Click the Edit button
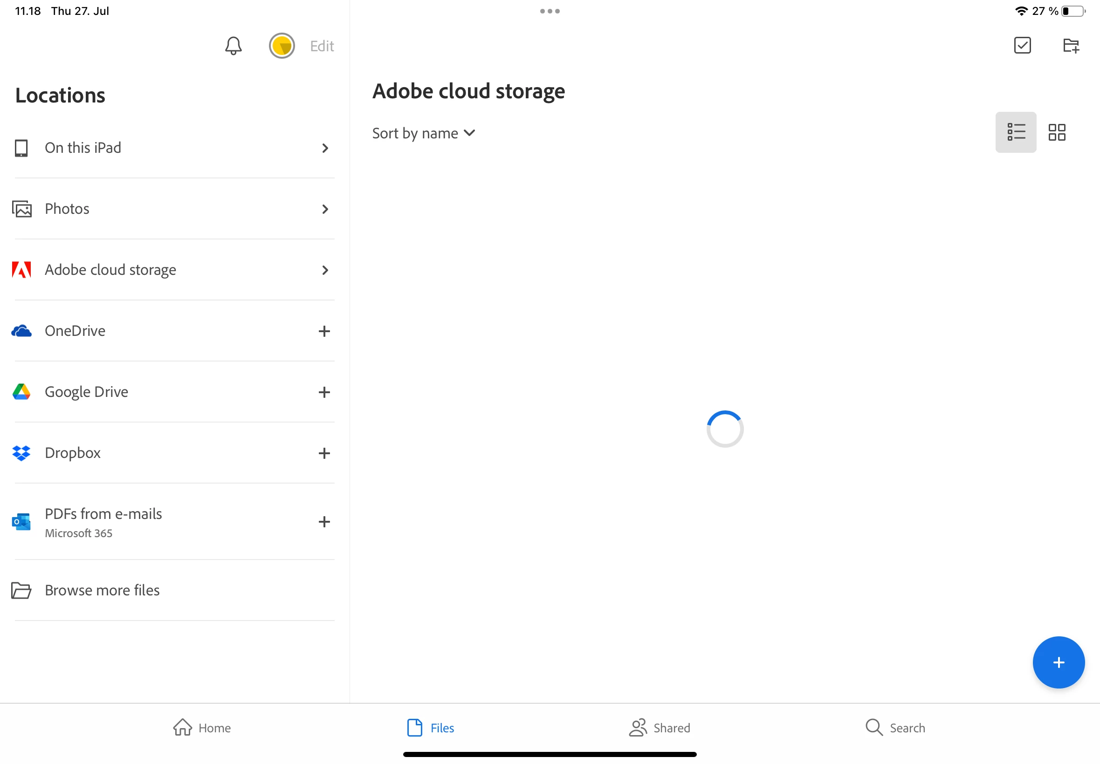 [x=321, y=46]
